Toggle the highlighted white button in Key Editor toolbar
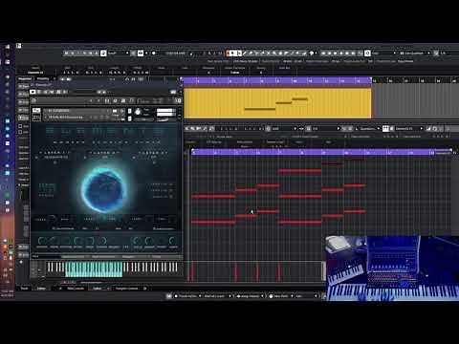This screenshot has height=344, width=459. click(385, 128)
